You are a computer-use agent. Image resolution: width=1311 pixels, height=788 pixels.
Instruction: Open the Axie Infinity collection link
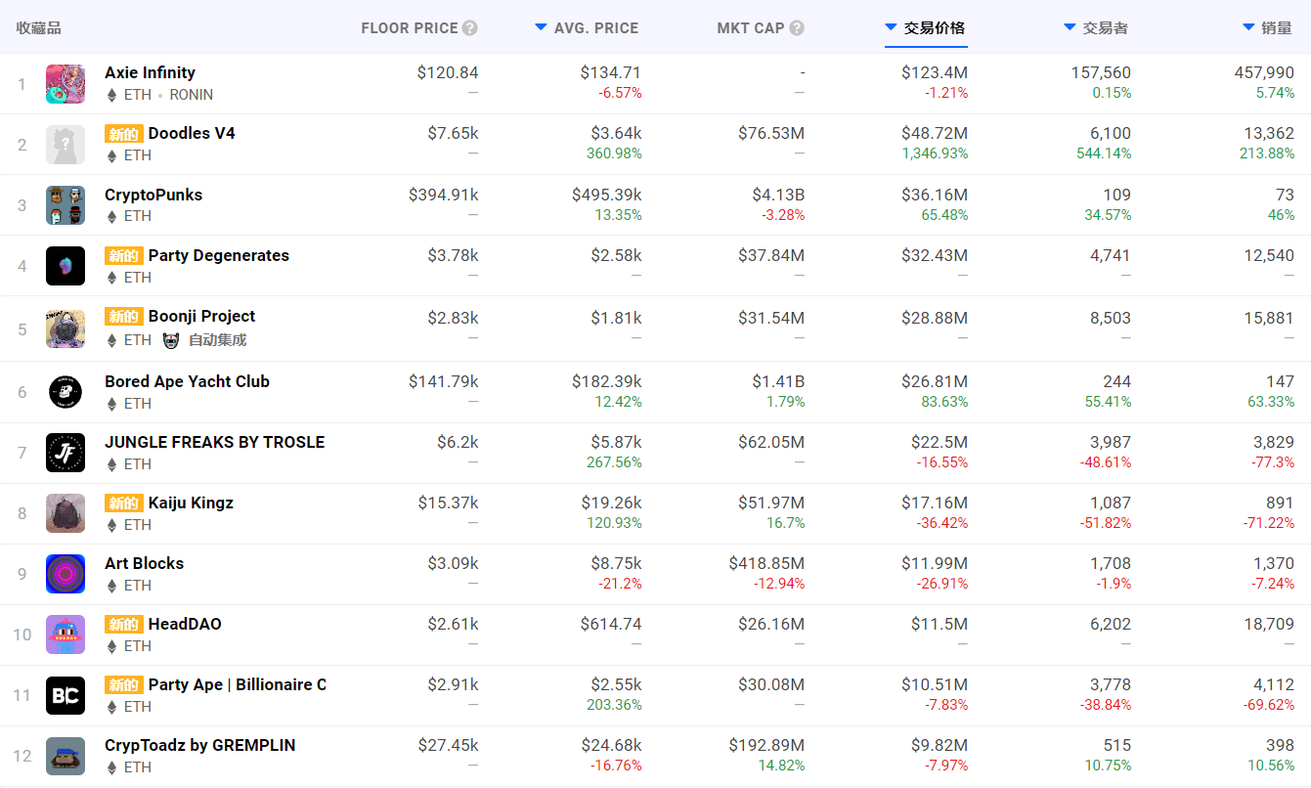coord(151,72)
